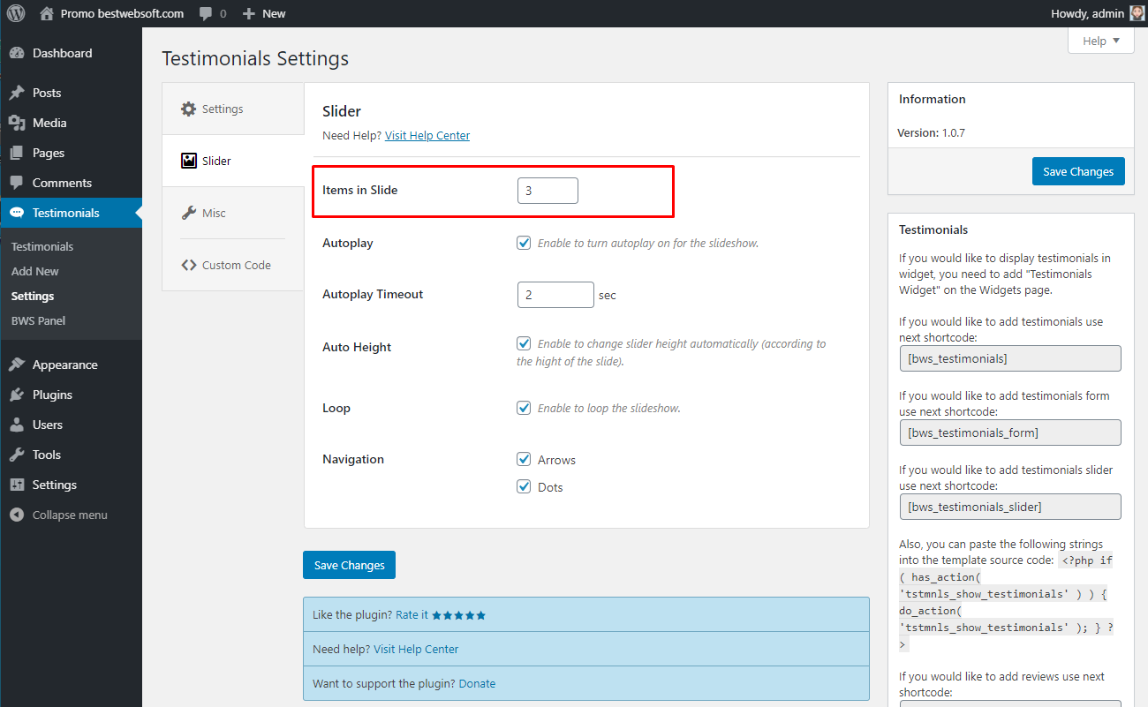Open the Visit Help Center link under Slider

(x=427, y=135)
